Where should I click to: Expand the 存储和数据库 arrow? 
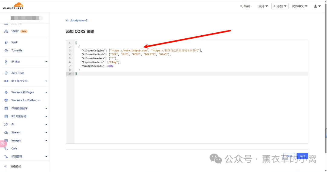click(x=46, y=108)
